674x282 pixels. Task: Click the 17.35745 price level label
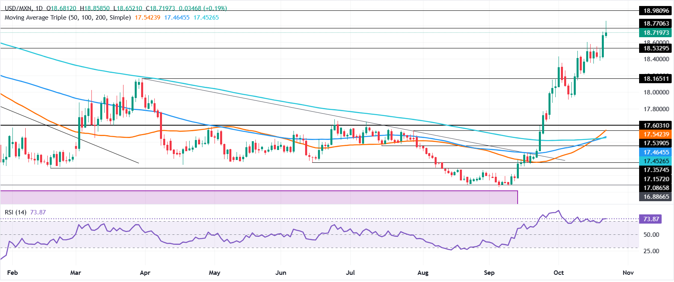pyautogui.click(x=656, y=170)
